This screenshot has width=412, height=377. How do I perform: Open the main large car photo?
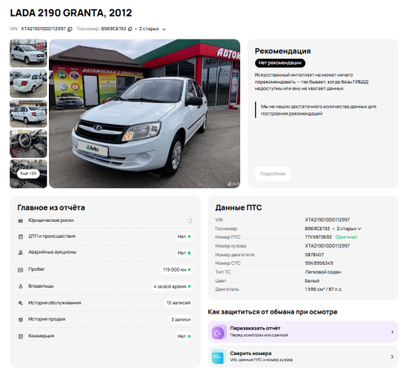coord(144,114)
